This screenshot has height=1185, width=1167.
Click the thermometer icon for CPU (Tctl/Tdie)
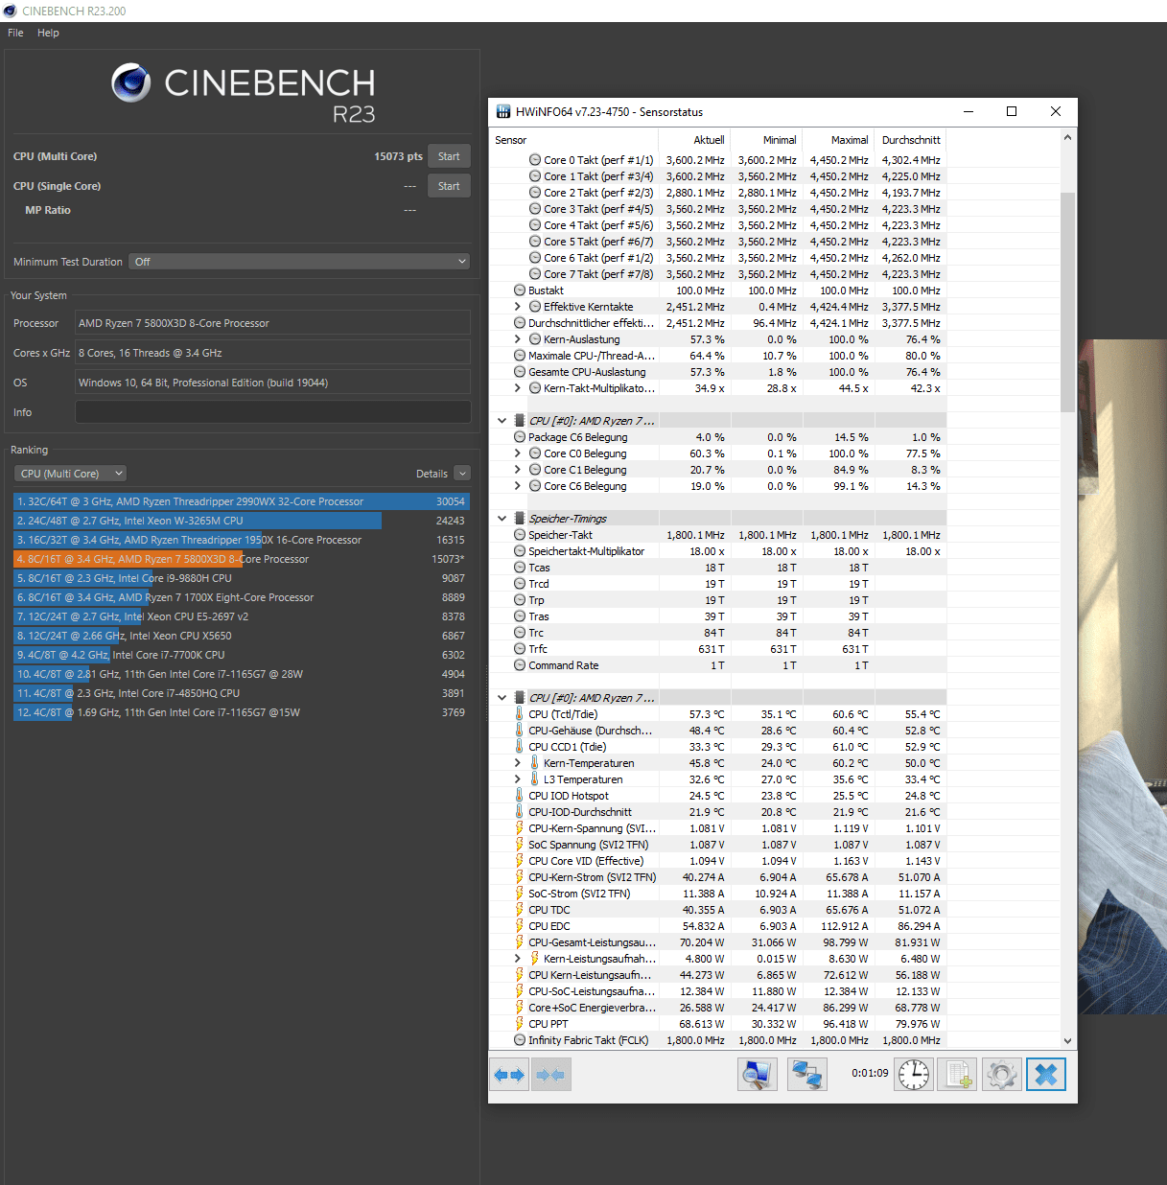pos(520,714)
